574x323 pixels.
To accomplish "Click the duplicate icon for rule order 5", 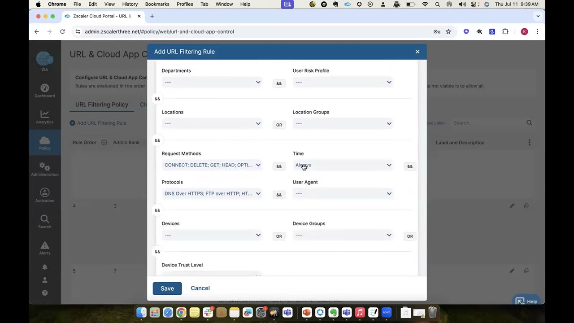I will [x=526, y=271].
